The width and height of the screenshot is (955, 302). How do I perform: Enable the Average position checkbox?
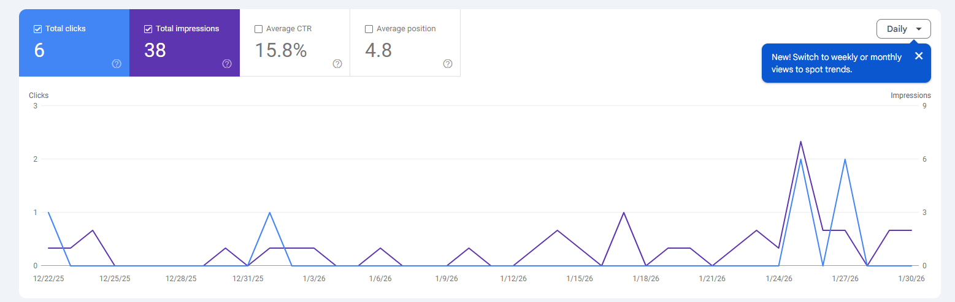click(369, 29)
